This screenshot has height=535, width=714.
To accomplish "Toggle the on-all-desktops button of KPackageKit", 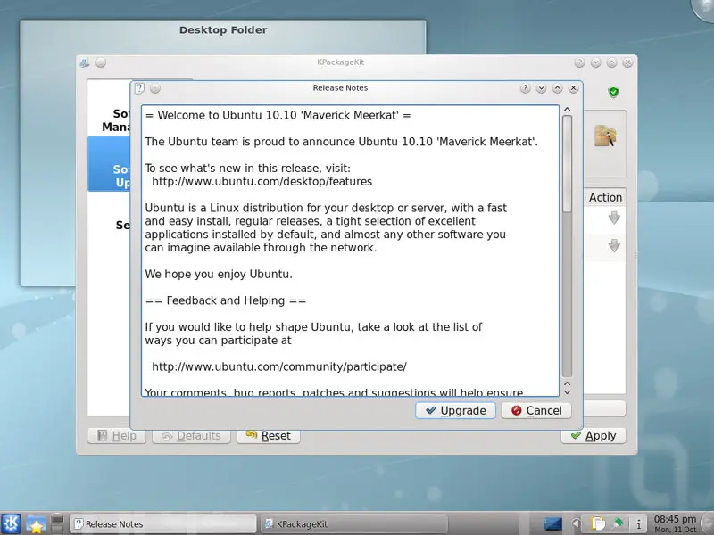I will point(101,62).
